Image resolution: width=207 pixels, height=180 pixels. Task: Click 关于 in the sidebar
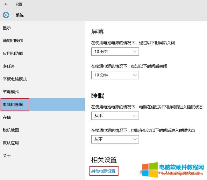click(7, 155)
